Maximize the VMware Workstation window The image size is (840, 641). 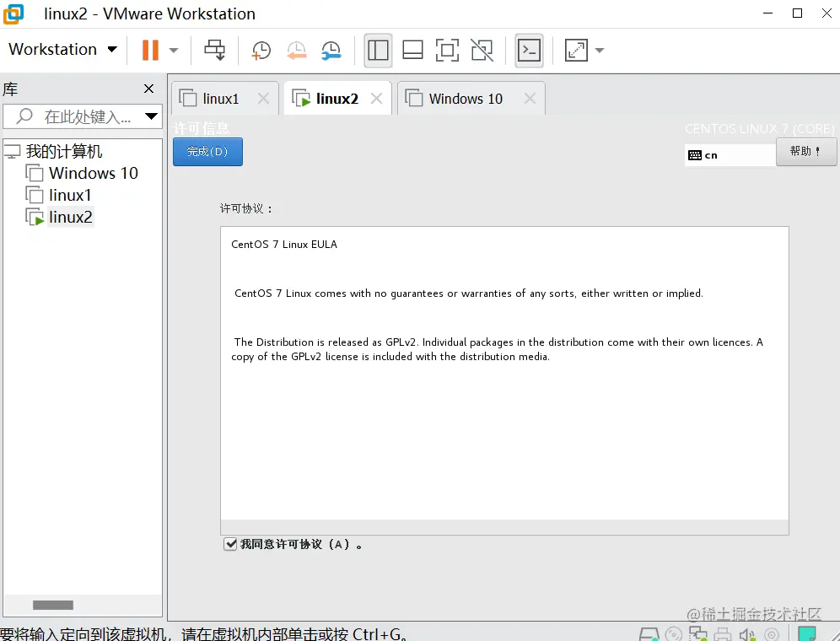point(797,13)
